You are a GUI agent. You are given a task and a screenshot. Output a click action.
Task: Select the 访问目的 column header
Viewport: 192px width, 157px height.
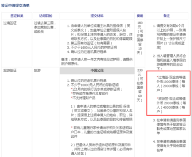pyautogui.click(x=46, y=16)
